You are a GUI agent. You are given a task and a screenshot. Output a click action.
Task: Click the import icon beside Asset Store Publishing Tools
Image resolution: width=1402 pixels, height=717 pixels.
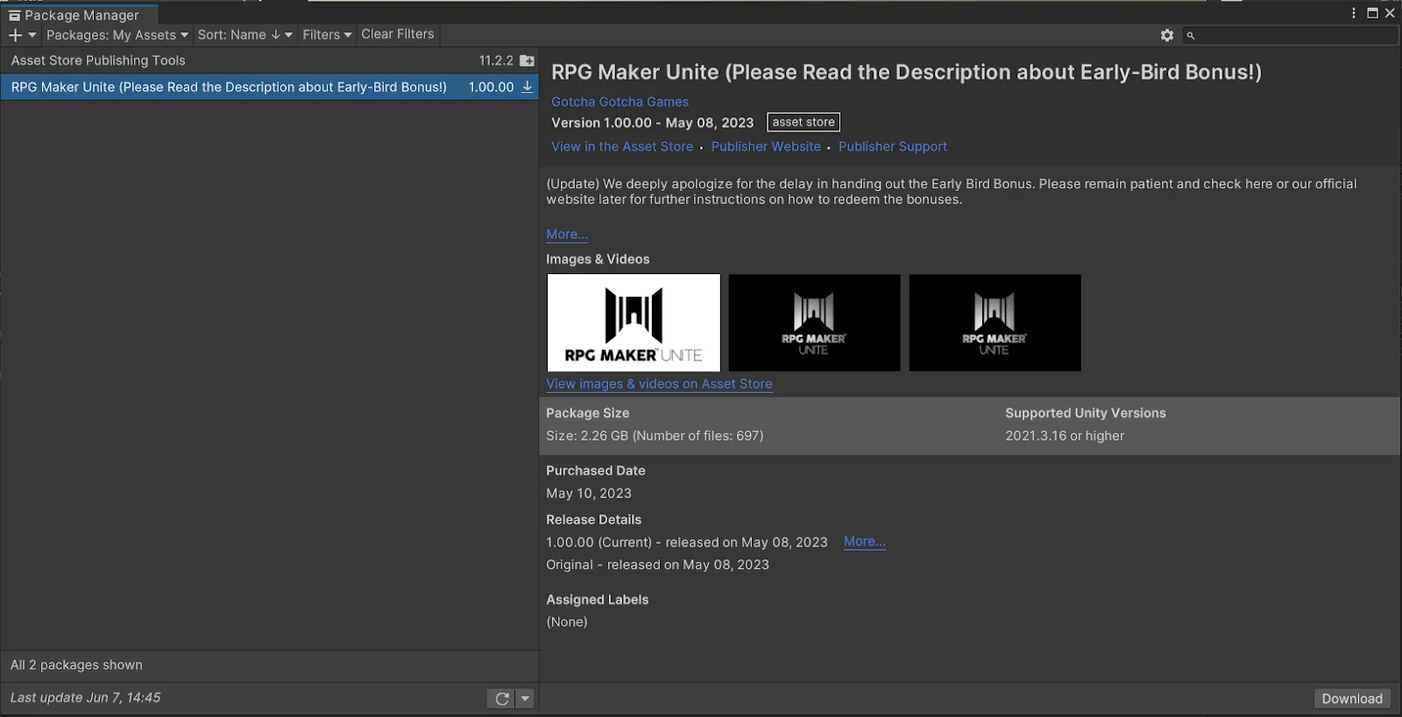[527, 60]
